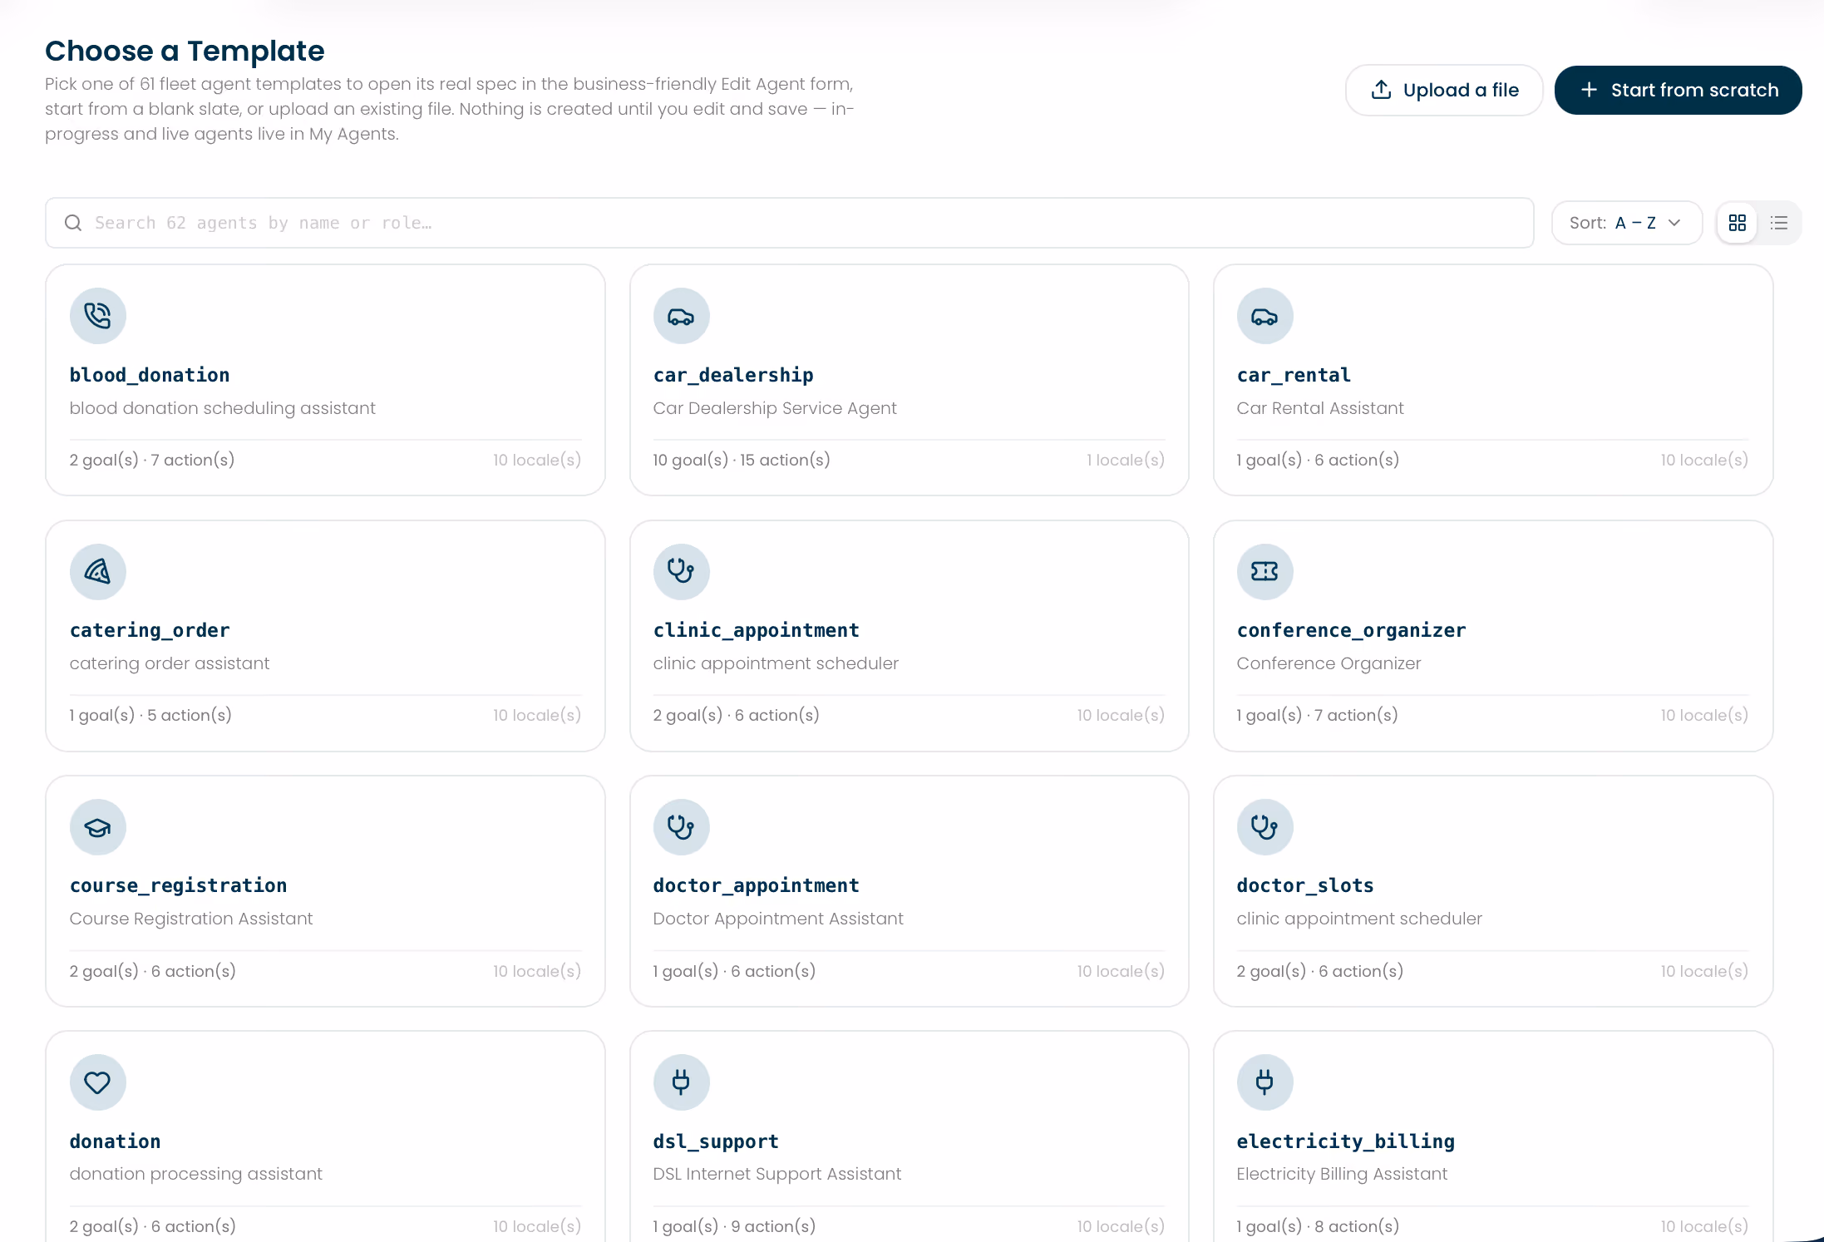Click Upload a file button
1824x1242 pixels.
pos(1444,90)
